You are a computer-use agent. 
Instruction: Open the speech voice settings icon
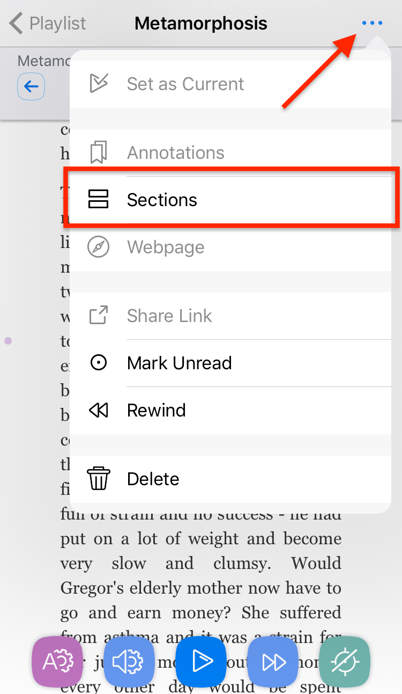(129, 662)
